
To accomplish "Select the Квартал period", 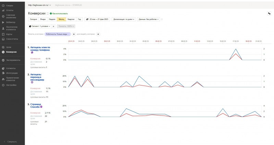I will coord(71,19).
